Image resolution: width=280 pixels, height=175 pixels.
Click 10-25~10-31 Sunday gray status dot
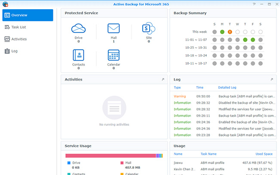(215, 48)
